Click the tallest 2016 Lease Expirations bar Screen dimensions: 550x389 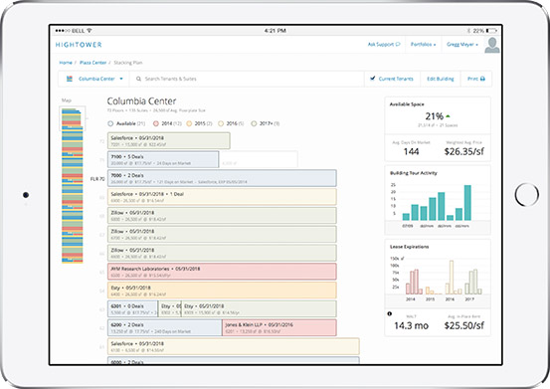tap(452, 278)
